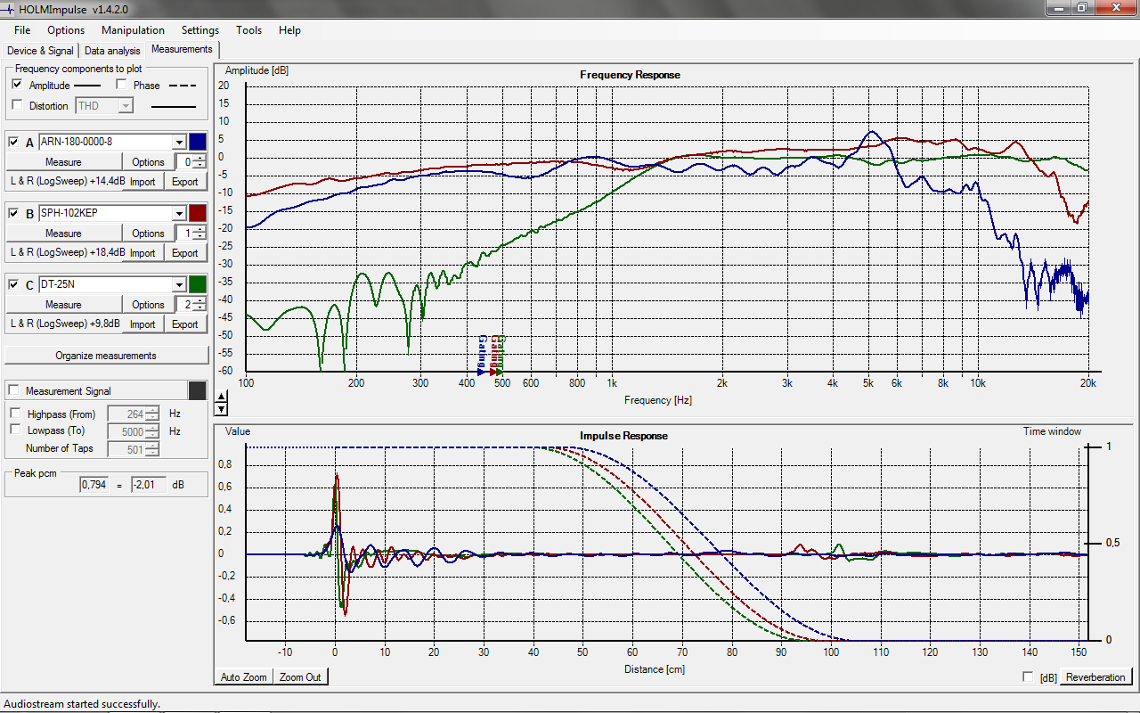Click the Zoom Out button

click(x=300, y=677)
